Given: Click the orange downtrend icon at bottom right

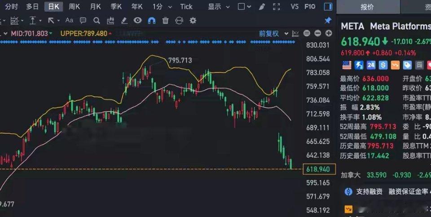Looking at the screenshot, I should [348, 209].
